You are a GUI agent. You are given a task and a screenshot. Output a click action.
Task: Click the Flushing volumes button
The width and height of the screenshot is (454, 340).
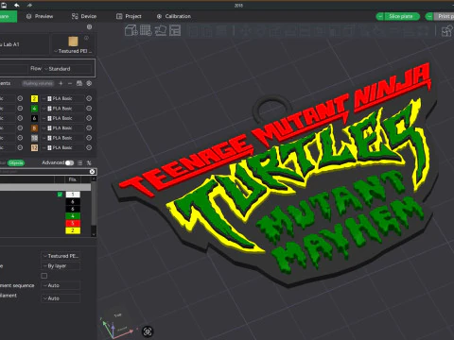pyautogui.click(x=38, y=83)
